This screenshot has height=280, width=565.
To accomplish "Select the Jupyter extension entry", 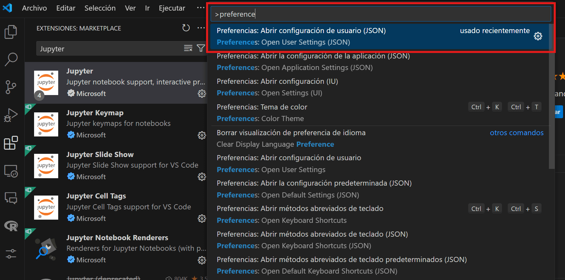I will point(116,83).
